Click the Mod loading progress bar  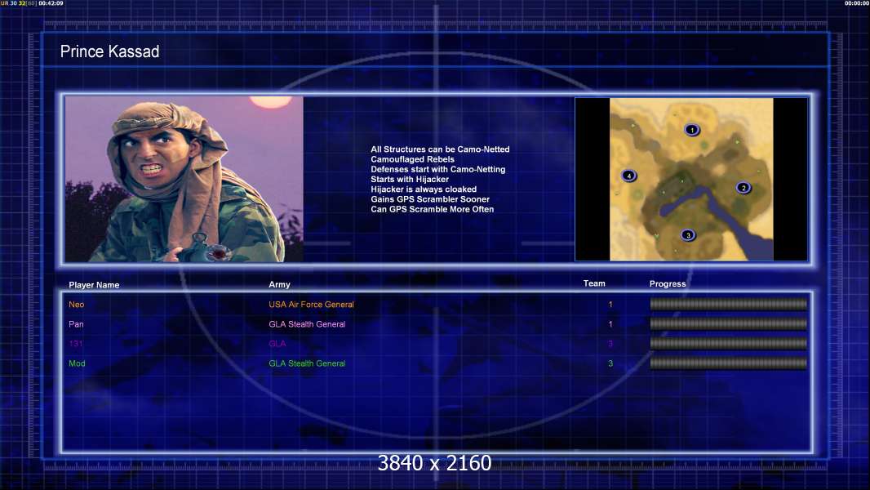pos(728,363)
